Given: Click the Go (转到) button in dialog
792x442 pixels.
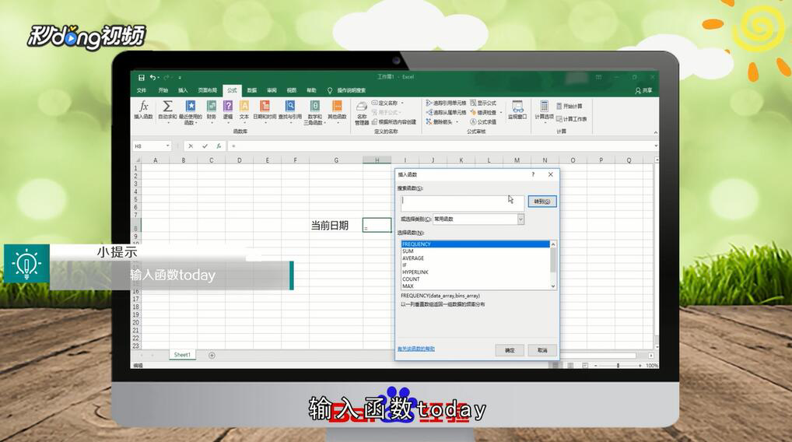Looking at the screenshot, I should click(x=542, y=202).
